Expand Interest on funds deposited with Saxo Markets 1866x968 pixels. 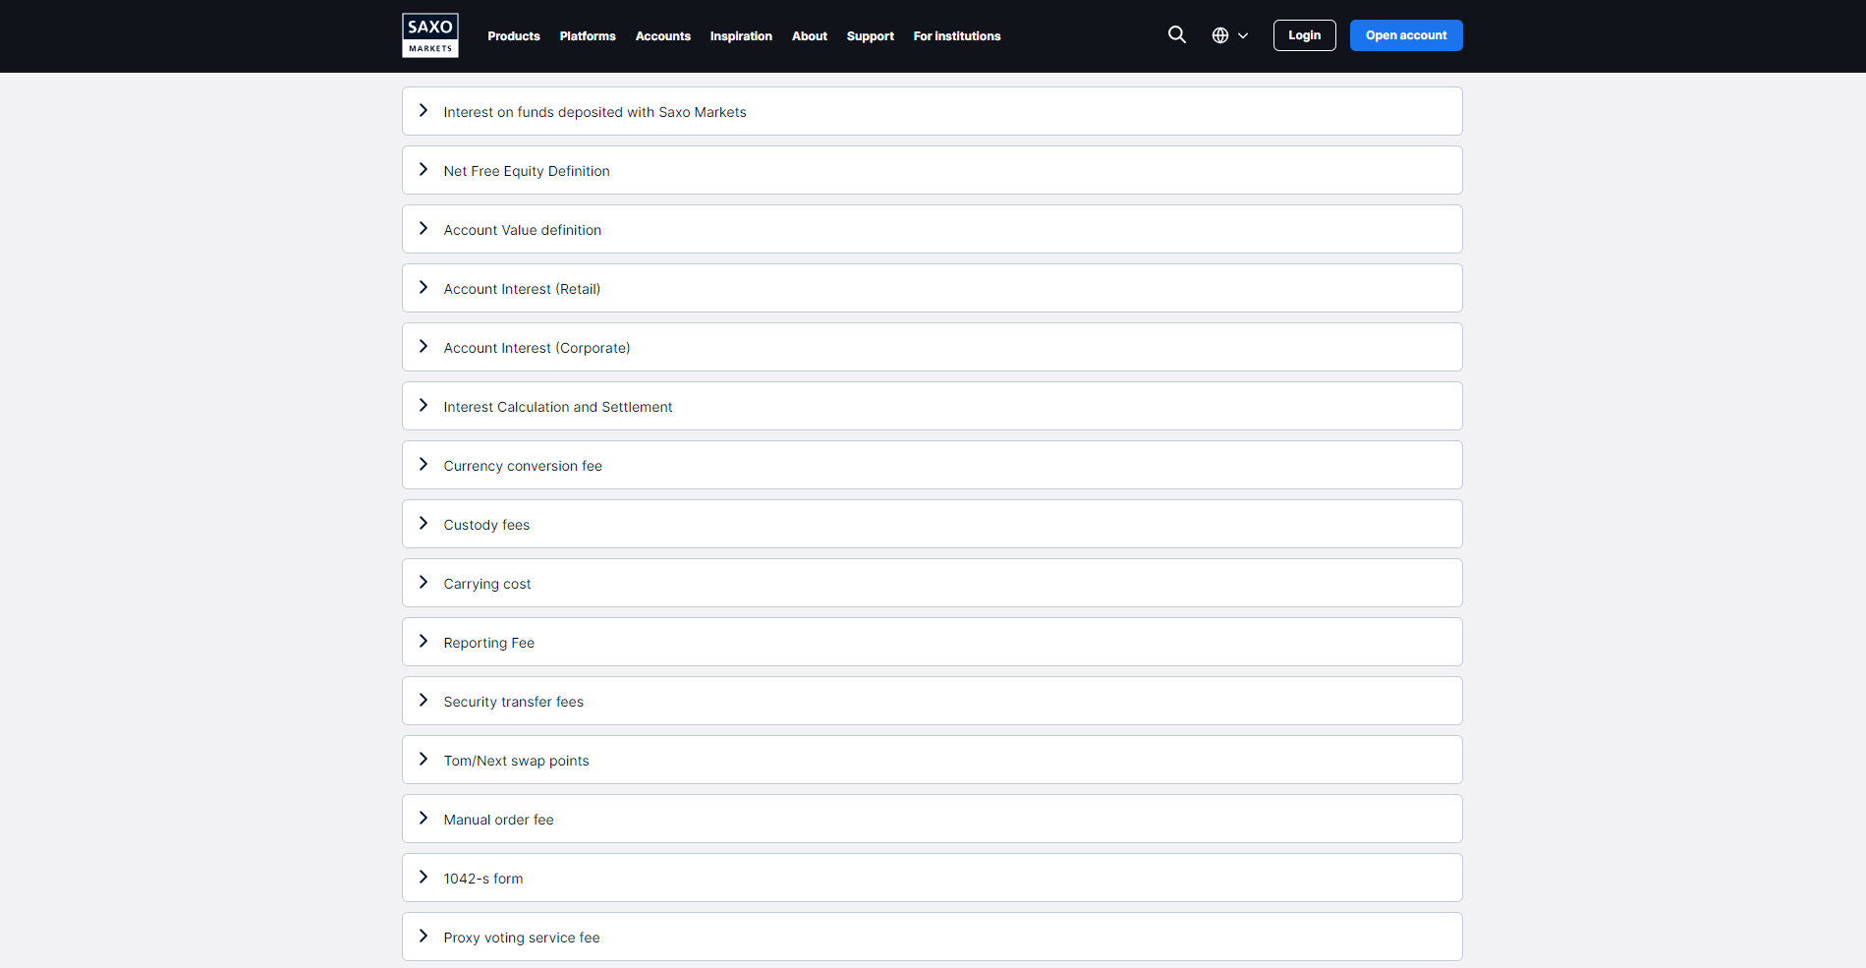[932, 111]
